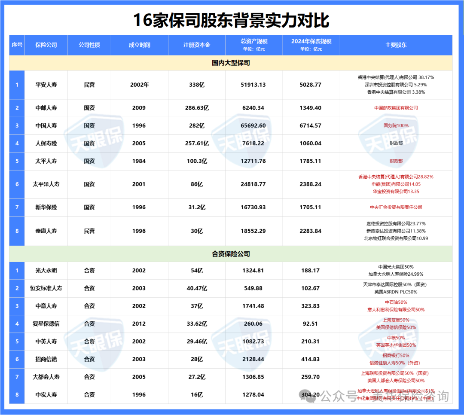Image resolution: width=464 pixels, height=415 pixels.
Task: Click the title 16家保司股东背景实力对比
Action: [x=232, y=19]
